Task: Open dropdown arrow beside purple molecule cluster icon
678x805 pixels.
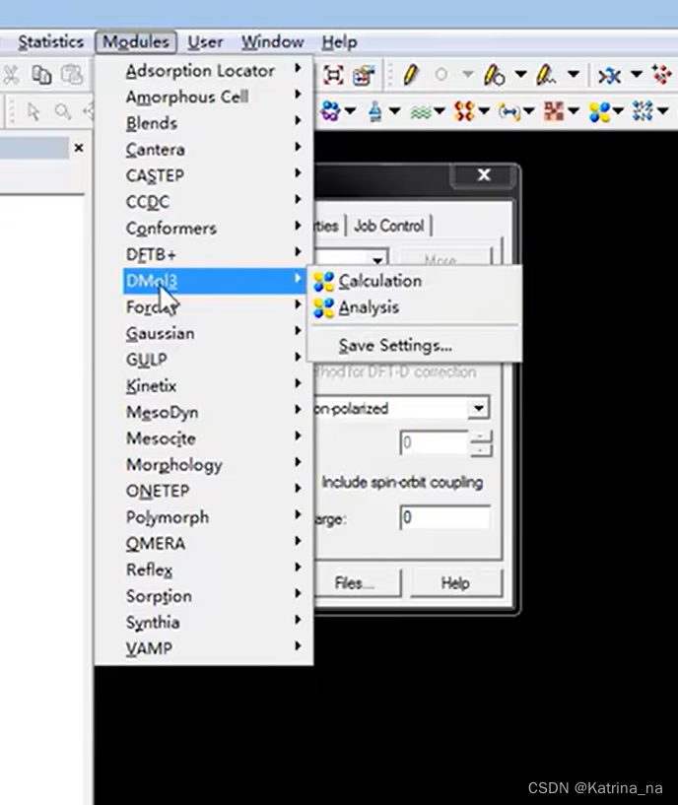Action: pos(350,111)
